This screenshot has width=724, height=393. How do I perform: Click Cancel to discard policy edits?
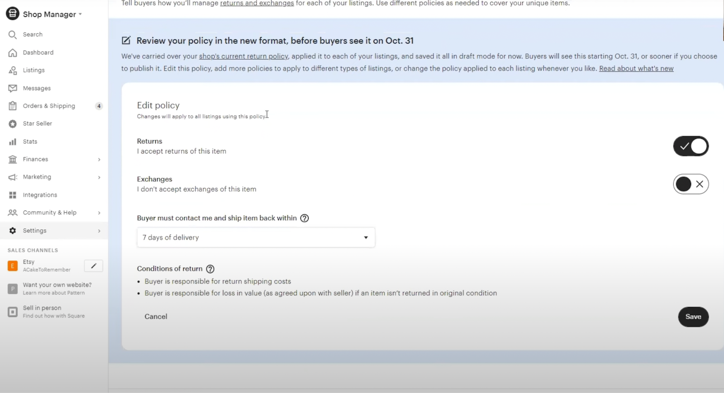[x=156, y=317]
